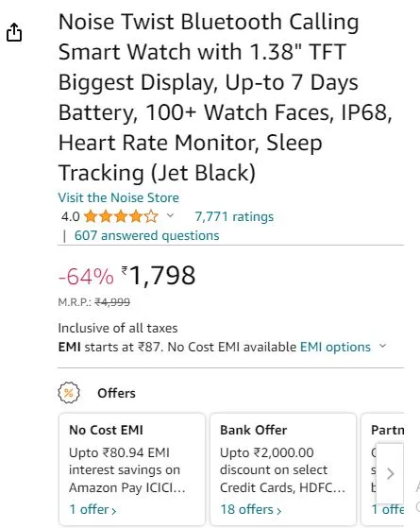Open the 1 offer link under No Cost EMI
420x528 pixels.
pyautogui.click(x=92, y=509)
